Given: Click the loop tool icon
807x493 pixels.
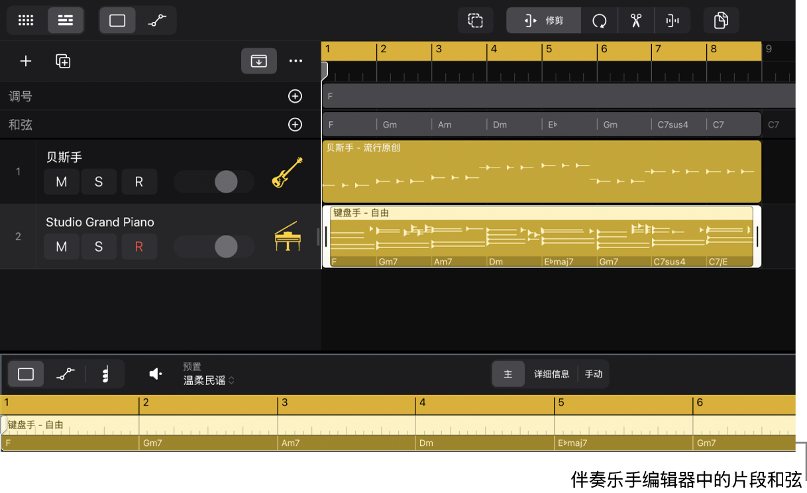Looking at the screenshot, I should [x=600, y=21].
